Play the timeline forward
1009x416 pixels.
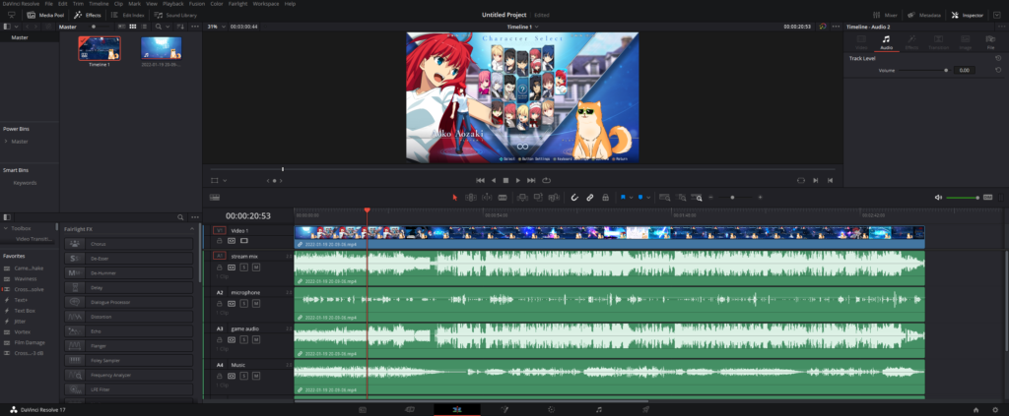[x=518, y=180]
